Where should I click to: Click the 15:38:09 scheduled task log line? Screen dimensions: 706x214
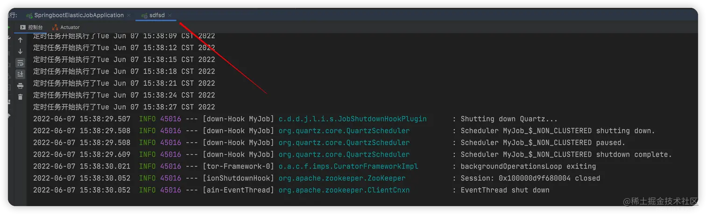point(124,36)
